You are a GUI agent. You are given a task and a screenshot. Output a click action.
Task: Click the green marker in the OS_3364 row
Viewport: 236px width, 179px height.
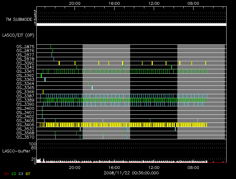(88, 83)
